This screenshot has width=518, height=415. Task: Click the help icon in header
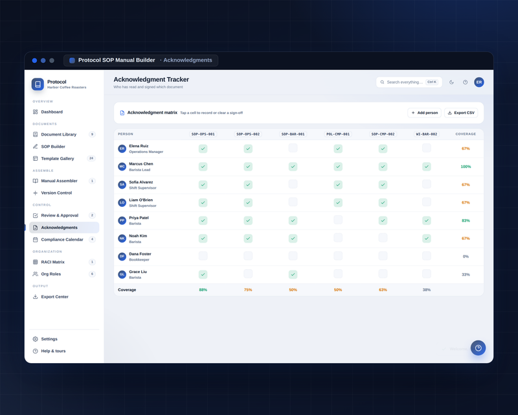pyautogui.click(x=465, y=82)
